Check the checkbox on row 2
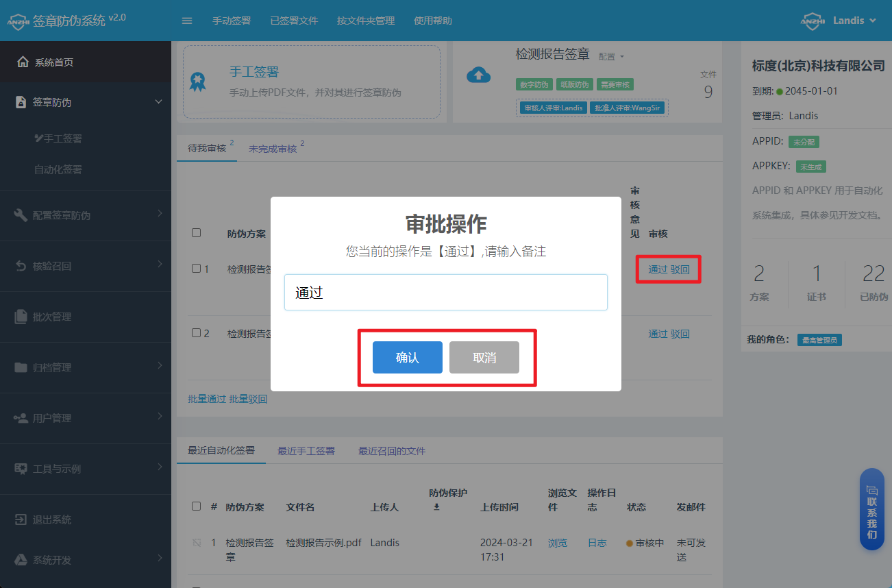Screen dimensions: 892x588 [x=195, y=333]
